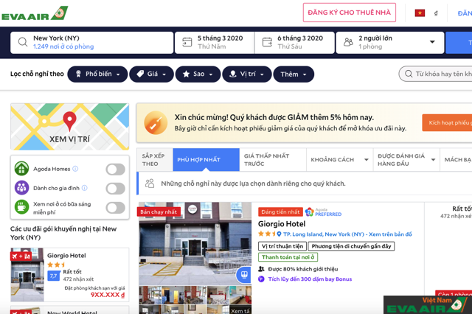Screen dimensions: 472x314
Task: Click Kích hoạt phiếu giảm giá button
Action: click(447, 122)
